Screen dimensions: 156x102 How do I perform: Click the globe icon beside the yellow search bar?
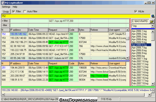tap(153, 16)
